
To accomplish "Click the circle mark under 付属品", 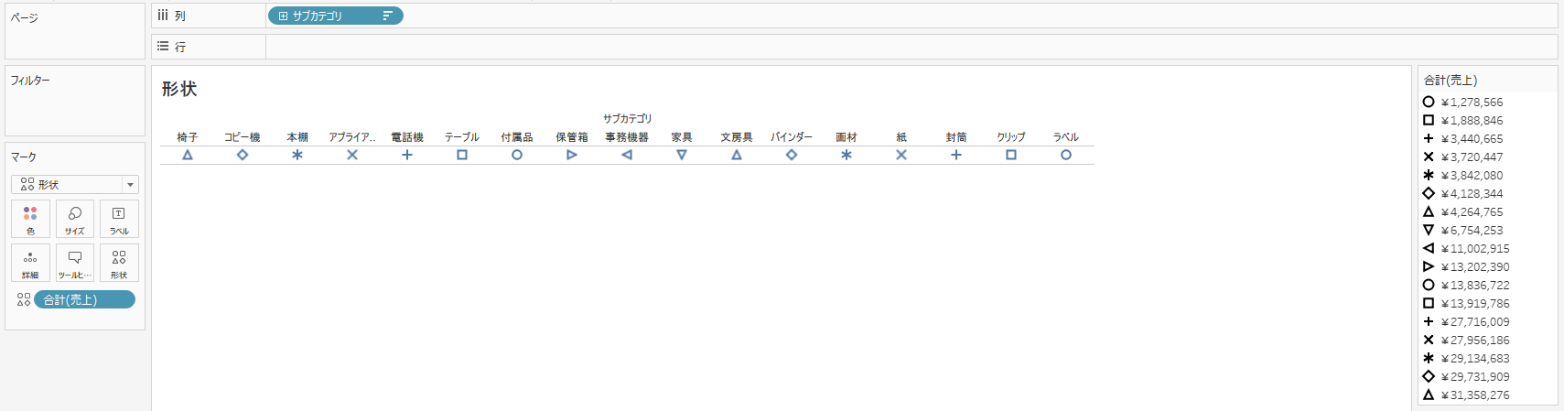I will 517,155.
